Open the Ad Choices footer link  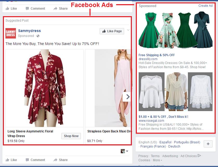pos(189,156)
